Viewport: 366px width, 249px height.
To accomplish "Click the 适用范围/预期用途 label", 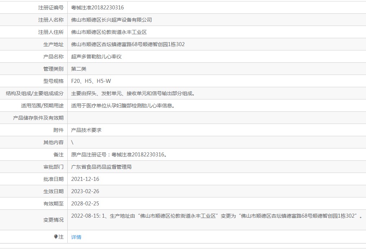I will (x=42, y=106).
